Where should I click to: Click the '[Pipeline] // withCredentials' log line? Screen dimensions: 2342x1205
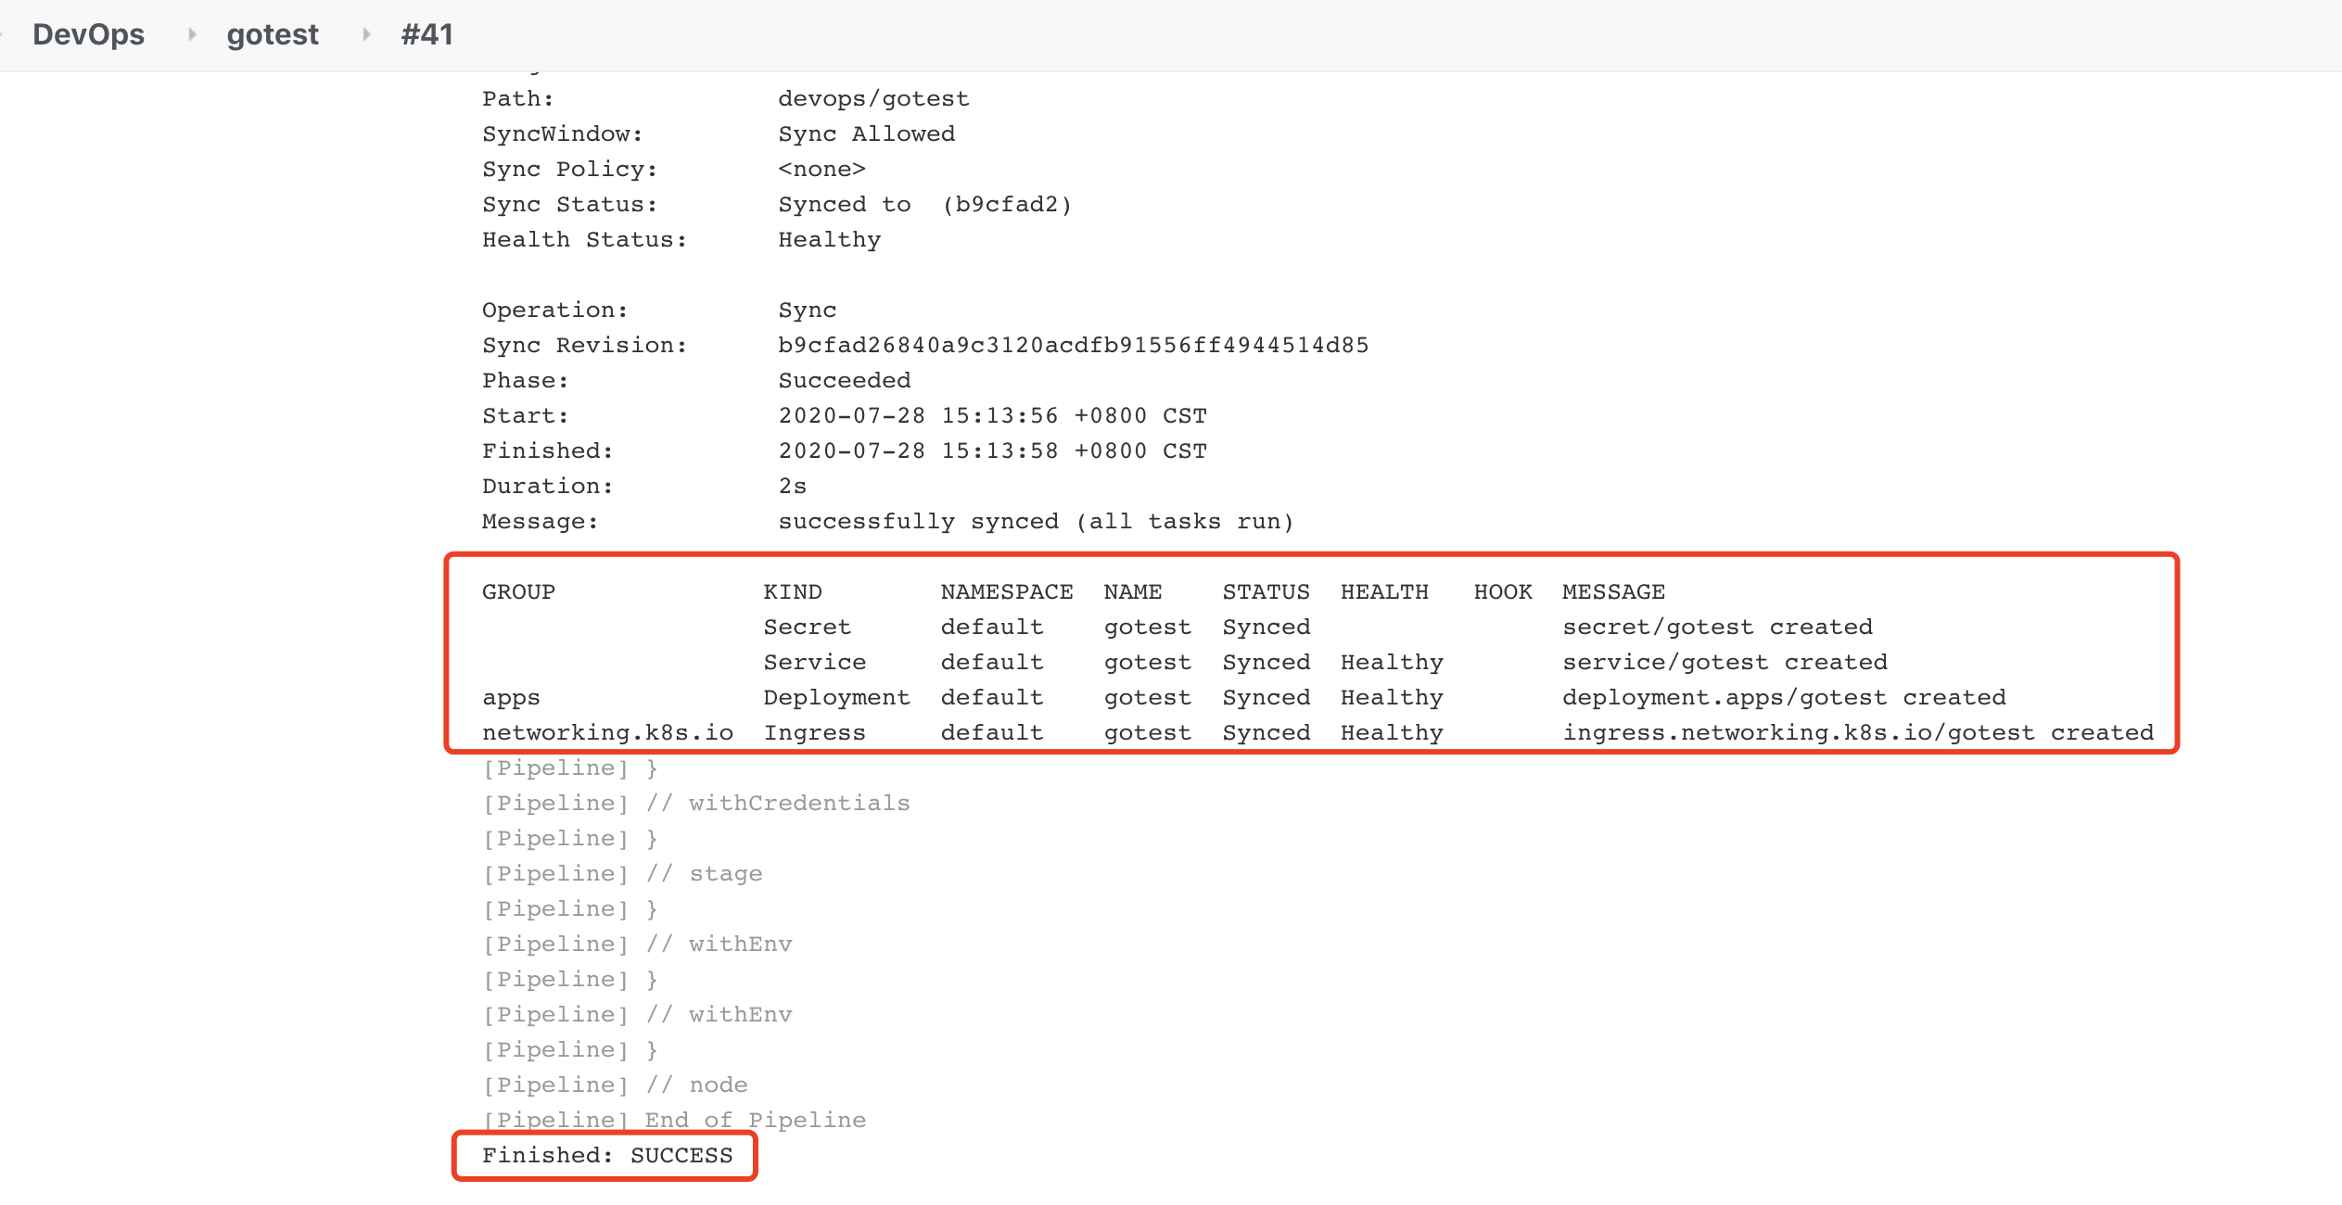tap(695, 803)
